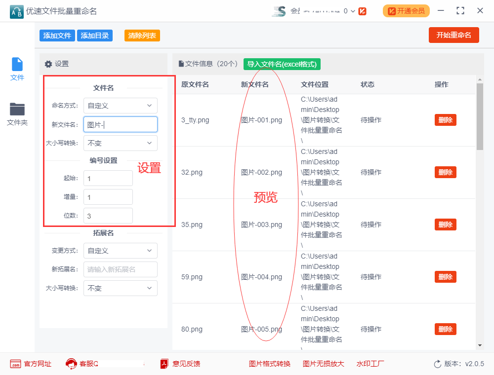Click the VIP badge icon in the title bar
This screenshot has height=375, width=494.
[363, 10]
